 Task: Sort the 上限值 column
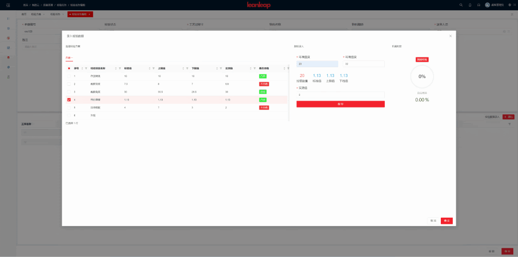(x=183, y=68)
